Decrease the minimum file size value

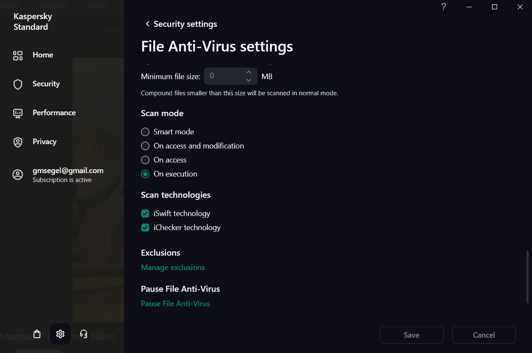(x=249, y=80)
